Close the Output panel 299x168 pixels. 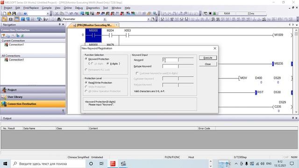[x=296, y=118]
